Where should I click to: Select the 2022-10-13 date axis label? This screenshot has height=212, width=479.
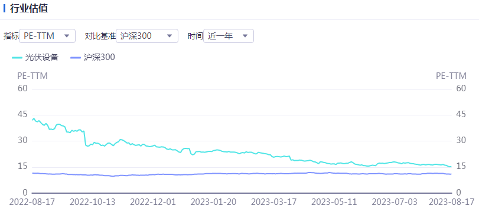[93, 202]
